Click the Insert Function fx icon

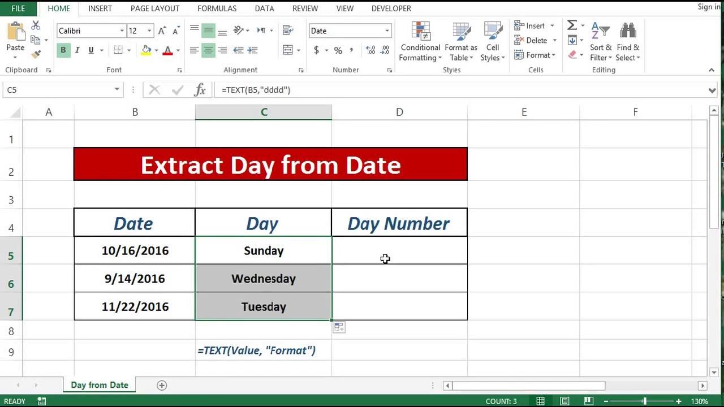point(200,89)
